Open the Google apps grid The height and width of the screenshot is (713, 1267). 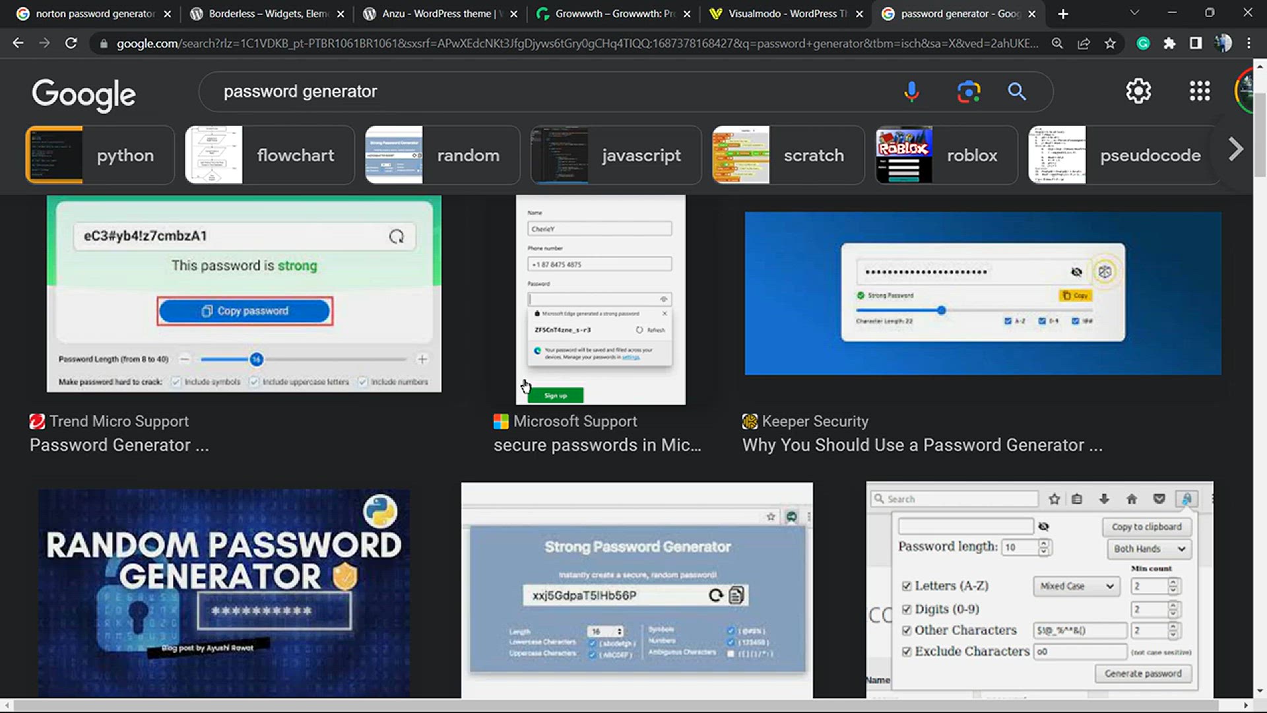click(1200, 91)
